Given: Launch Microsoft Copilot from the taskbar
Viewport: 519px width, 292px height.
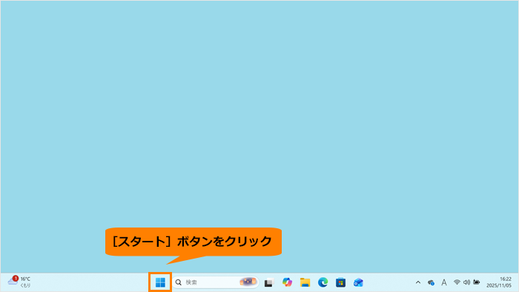Looking at the screenshot, I should 287,282.
